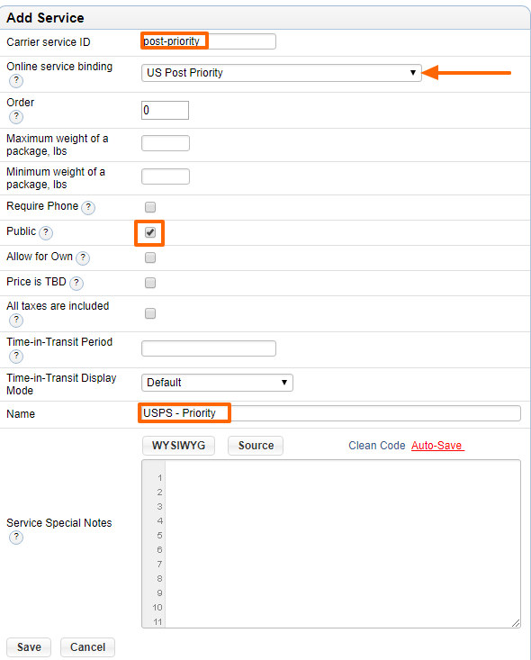This screenshot has height=660, width=531.
Task: Show help tooltip next to Public
Action: click(46, 233)
